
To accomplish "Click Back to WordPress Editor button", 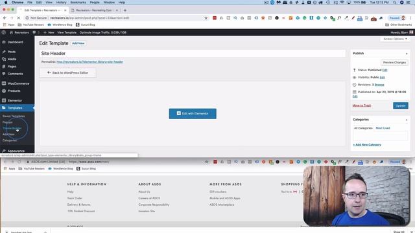I will 67,72.
